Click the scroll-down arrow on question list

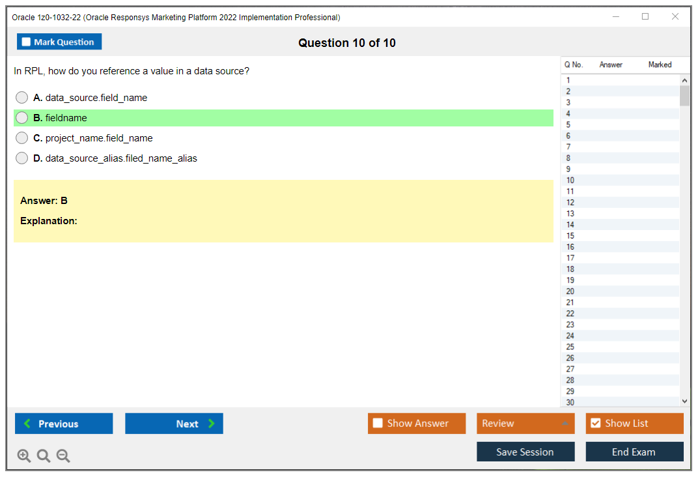pyautogui.click(x=684, y=400)
